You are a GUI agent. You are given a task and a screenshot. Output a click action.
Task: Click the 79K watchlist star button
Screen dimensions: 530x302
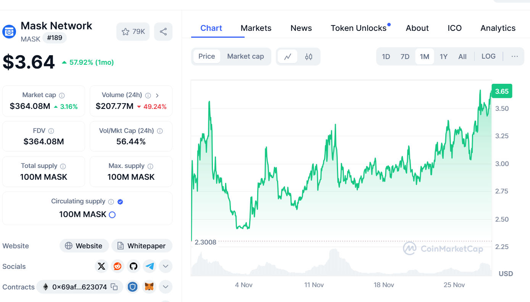[x=133, y=32]
